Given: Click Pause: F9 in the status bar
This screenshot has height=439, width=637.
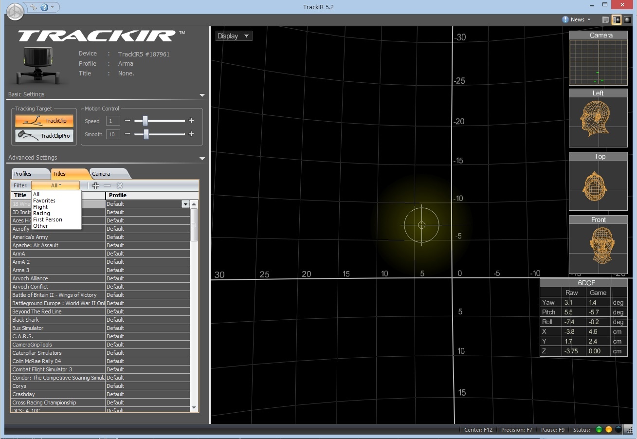Looking at the screenshot, I should [553, 430].
